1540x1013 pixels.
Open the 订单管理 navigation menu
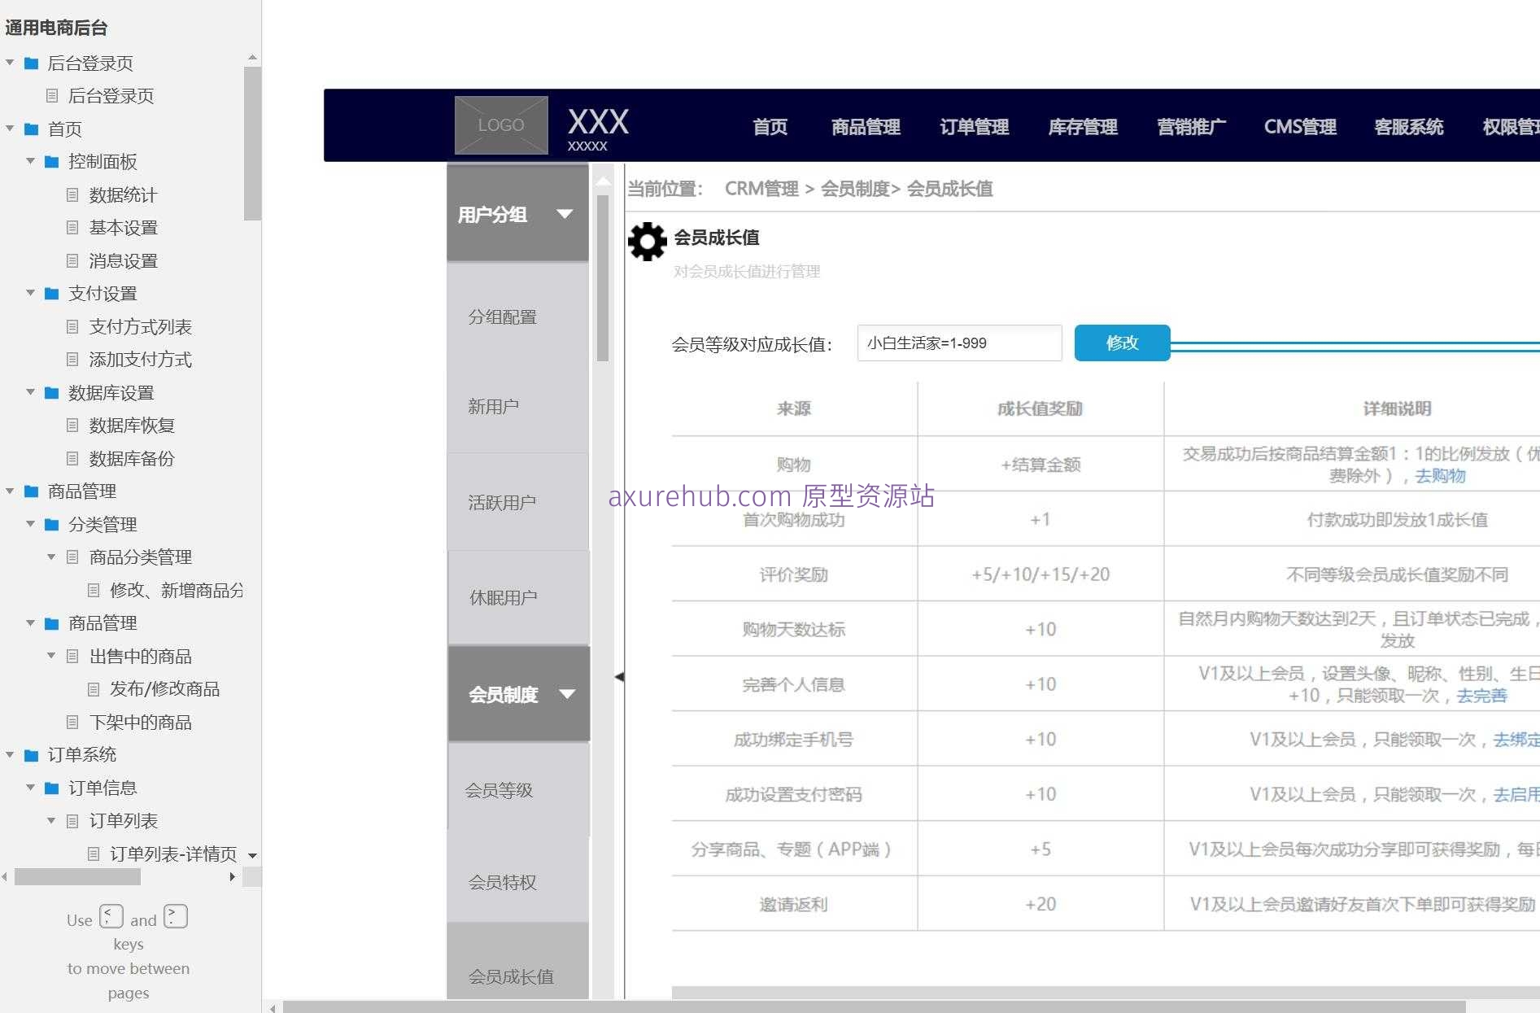tap(973, 127)
